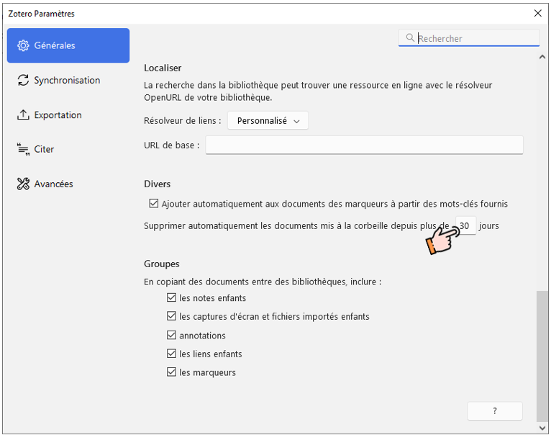
Task: Go to the Exportation pane
Action: 68,115
